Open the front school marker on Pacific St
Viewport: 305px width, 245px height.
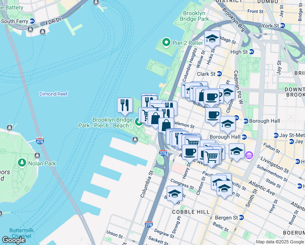tap(225, 189)
